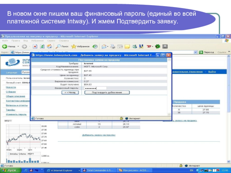
Task: Open the Mail envelope icon
Action: click(104, 46)
